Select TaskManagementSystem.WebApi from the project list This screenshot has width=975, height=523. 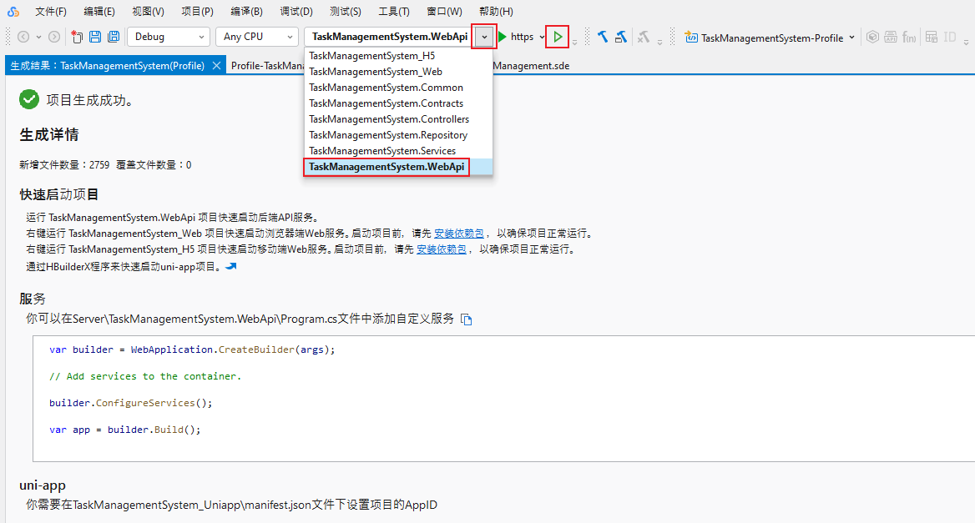(x=386, y=166)
